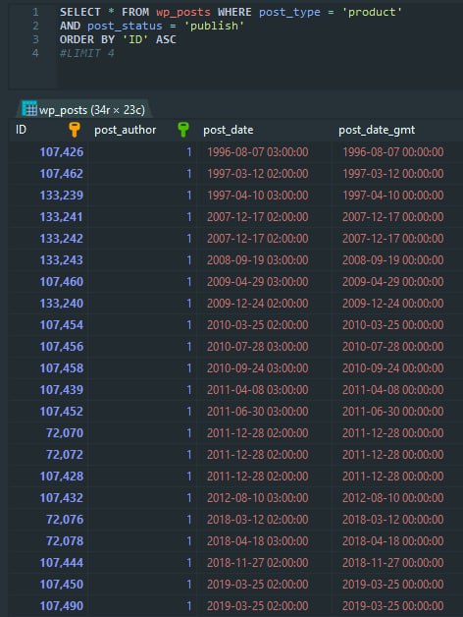The width and height of the screenshot is (463, 617).
Task: Select cell ID 107,432
Action: 62,498
